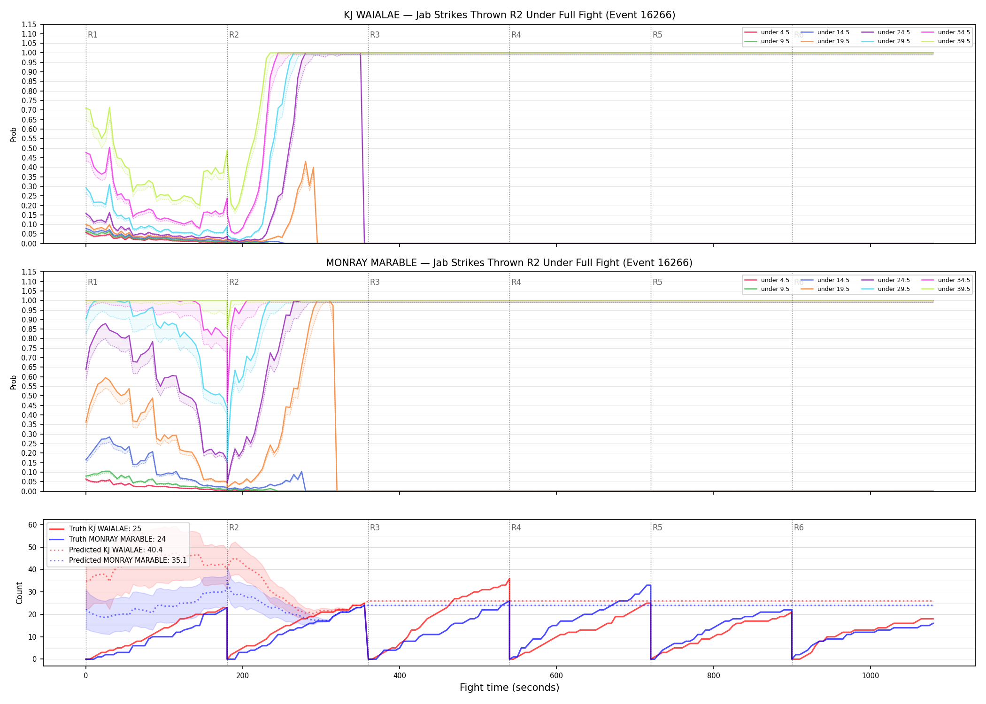Click 'under 19.5' legend entry in MONRAY MARABLE chart

pos(825,289)
